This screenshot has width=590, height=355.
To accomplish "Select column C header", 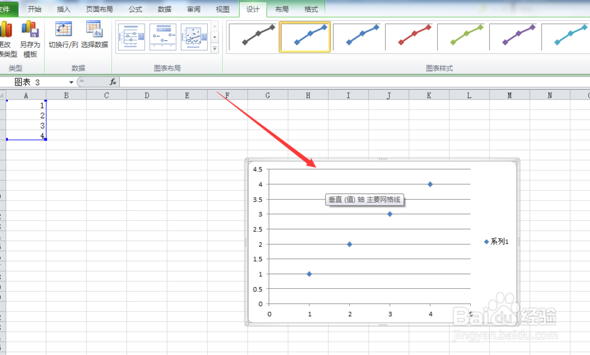I will click(106, 95).
